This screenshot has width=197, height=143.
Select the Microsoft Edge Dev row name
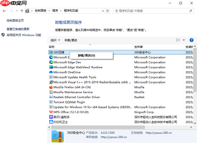pyautogui.click(x=67, y=62)
